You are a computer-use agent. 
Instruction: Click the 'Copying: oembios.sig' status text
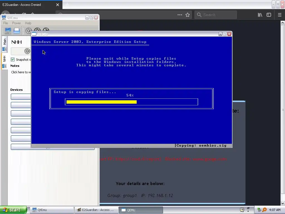coord(202,145)
